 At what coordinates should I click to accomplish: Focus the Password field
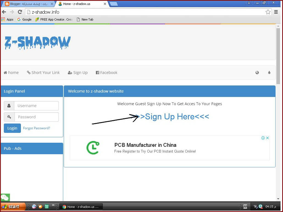(x=37, y=117)
